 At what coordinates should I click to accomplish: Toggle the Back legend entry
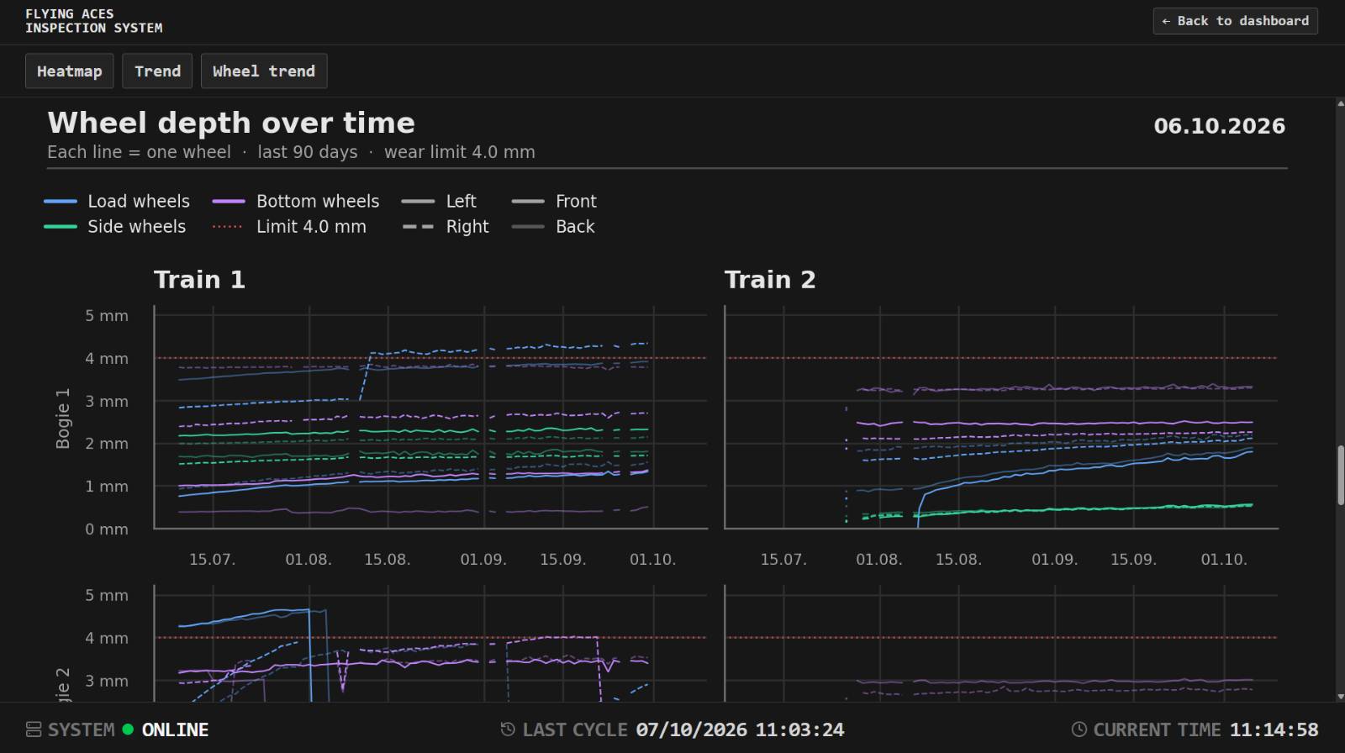coord(553,227)
